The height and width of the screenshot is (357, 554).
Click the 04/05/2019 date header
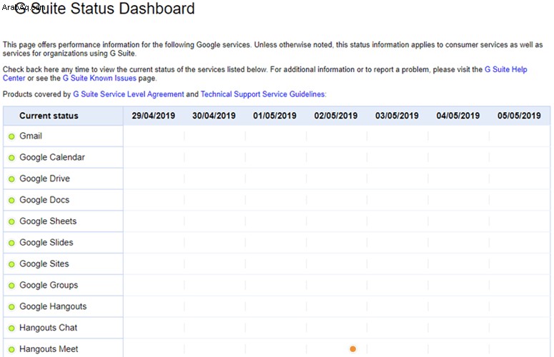point(458,116)
